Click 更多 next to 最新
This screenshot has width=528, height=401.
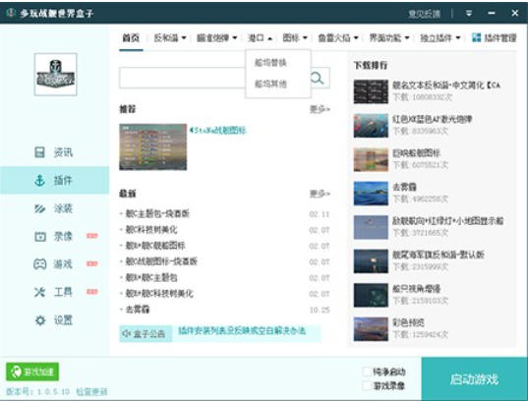tap(320, 194)
